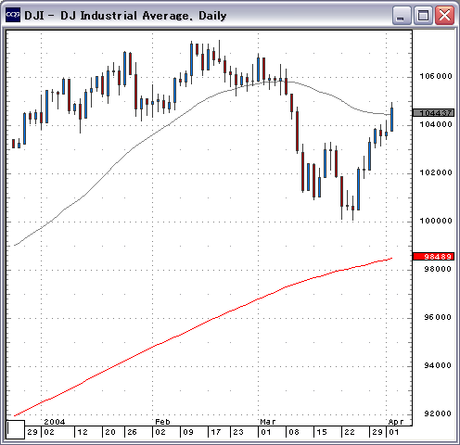Click the empty white box at axis corner
Viewport: 460px width, 445px height.
click(x=16, y=429)
